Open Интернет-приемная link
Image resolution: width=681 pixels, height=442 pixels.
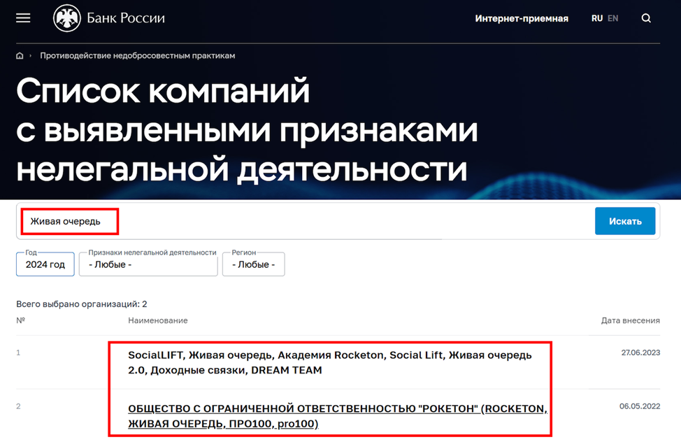[x=522, y=19]
